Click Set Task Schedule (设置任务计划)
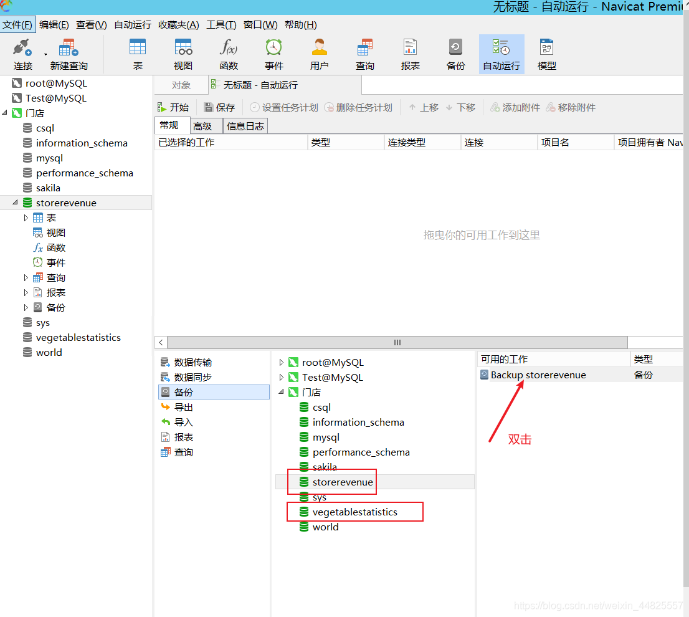The height and width of the screenshot is (617, 689). point(284,107)
